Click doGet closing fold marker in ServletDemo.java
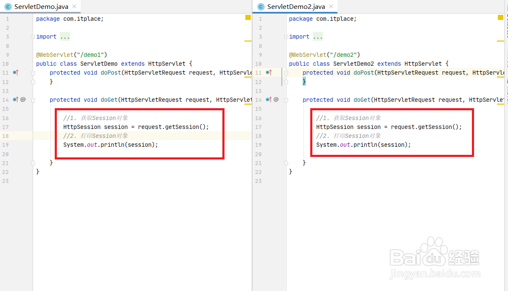This screenshot has width=508, height=291. click(x=33, y=163)
